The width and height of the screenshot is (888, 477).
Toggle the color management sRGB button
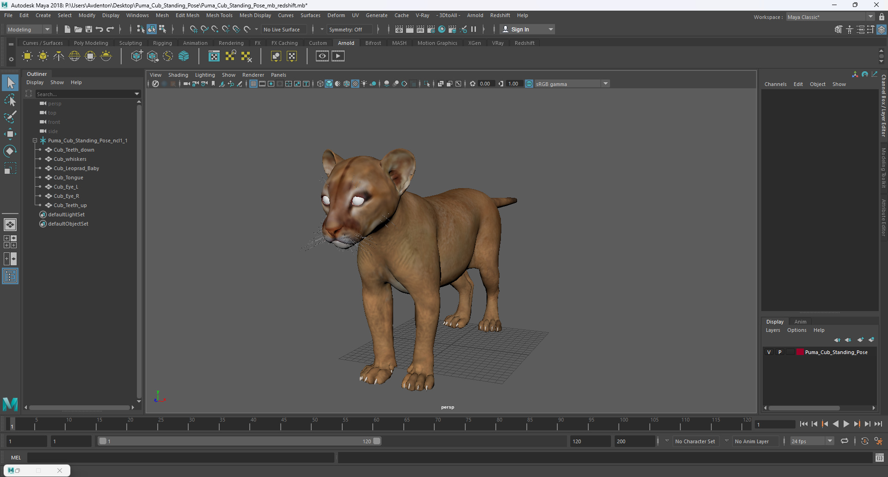click(x=529, y=84)
